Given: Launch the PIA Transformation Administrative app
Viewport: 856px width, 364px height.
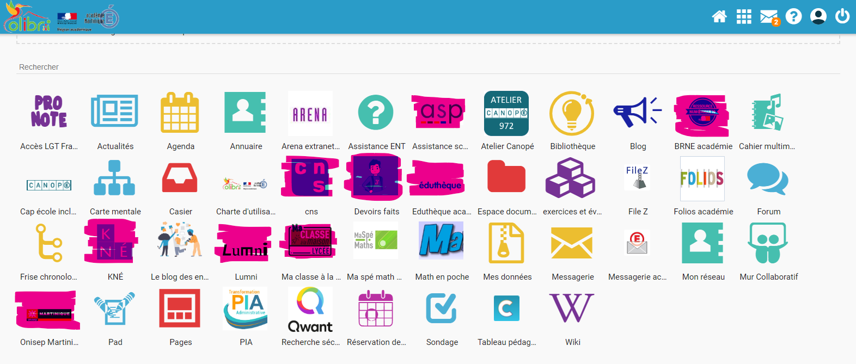Looking at the screenshot, I should (x=245, y=308).
